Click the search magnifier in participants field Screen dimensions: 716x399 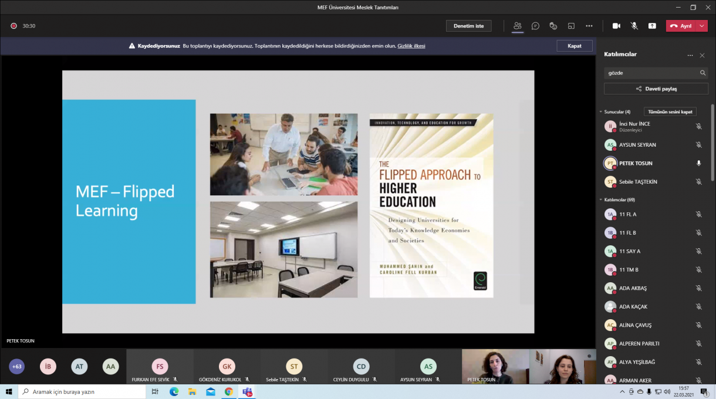tap(703, 73)
